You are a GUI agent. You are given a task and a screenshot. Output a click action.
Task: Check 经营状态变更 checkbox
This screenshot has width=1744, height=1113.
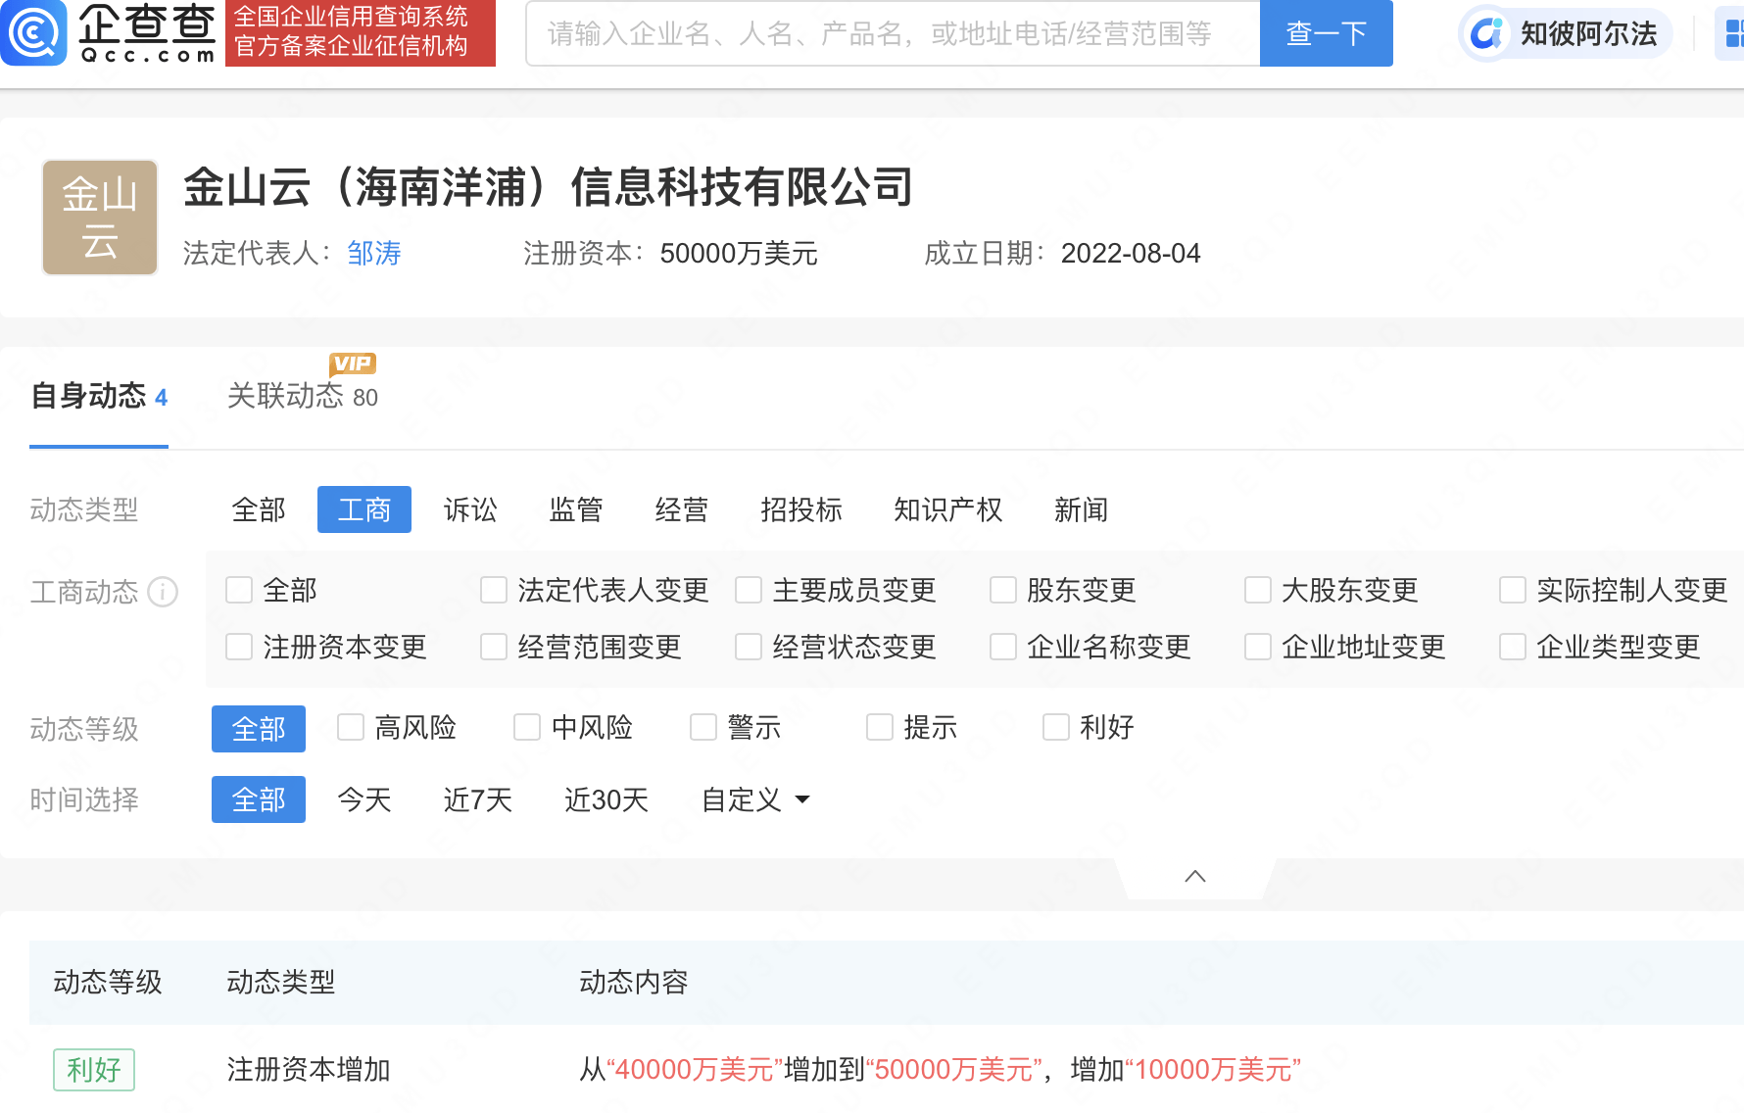coord(749,647)
